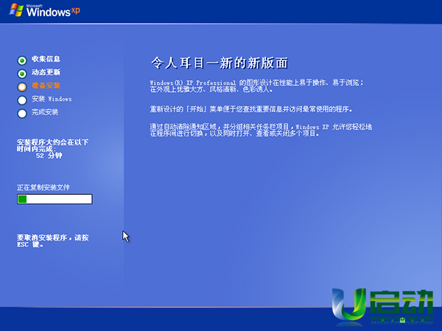
Task: Click the file copy progress bar
Action: click(55, 199)
